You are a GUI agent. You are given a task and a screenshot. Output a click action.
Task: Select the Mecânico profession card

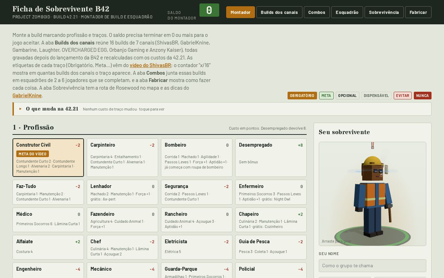[122, 270]
